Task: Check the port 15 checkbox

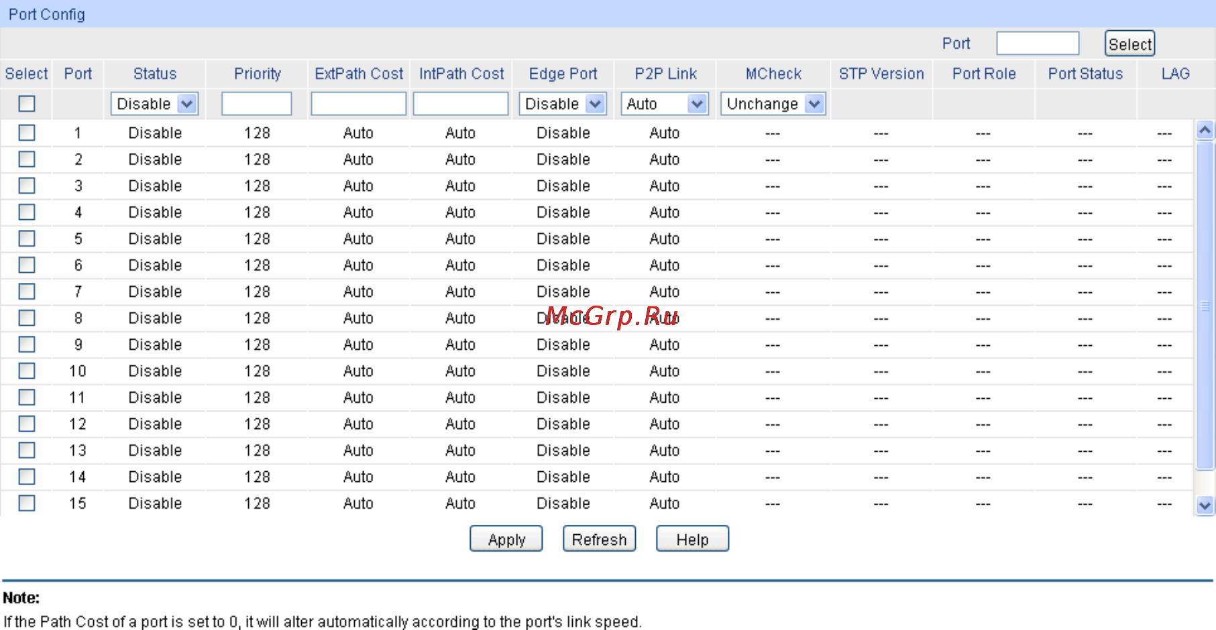Action: tap(27, 503)
